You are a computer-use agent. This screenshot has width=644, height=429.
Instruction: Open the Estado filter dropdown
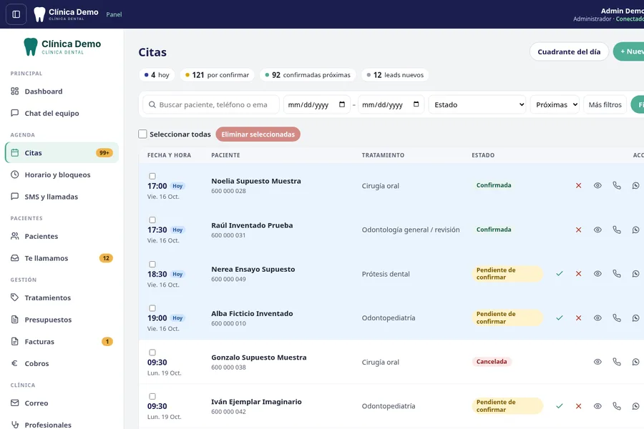(x=477, y=104)
